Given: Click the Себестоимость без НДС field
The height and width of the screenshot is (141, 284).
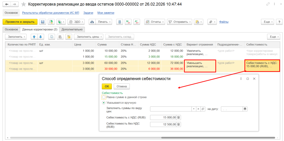Looking at the screenshot, I should [163, 124].
